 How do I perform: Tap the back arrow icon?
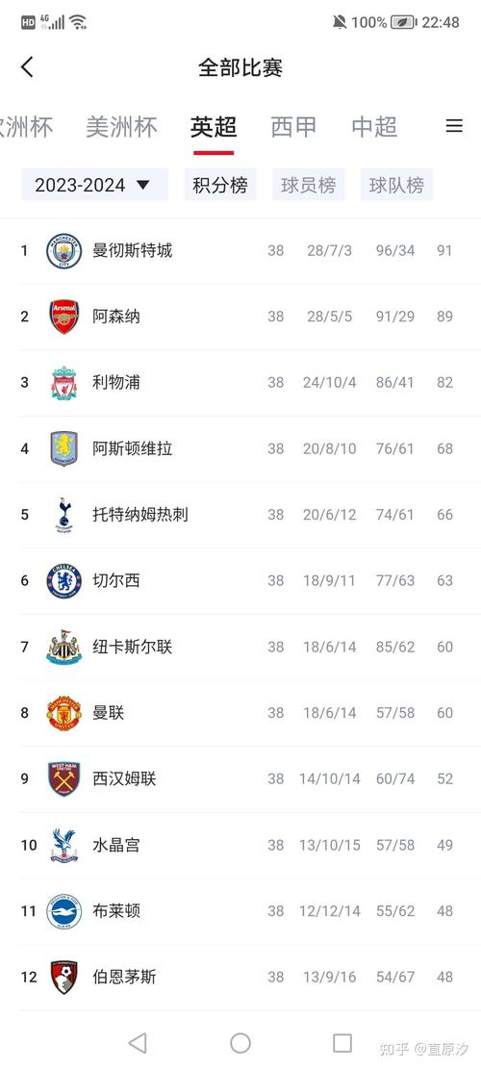(x=27, y=67)
